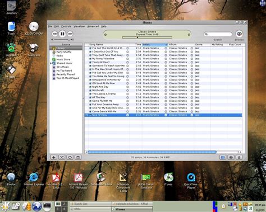This screenshot has width=266, height=212.
Task: Click the search magnifier dropdown in search field
Action: 206,34
